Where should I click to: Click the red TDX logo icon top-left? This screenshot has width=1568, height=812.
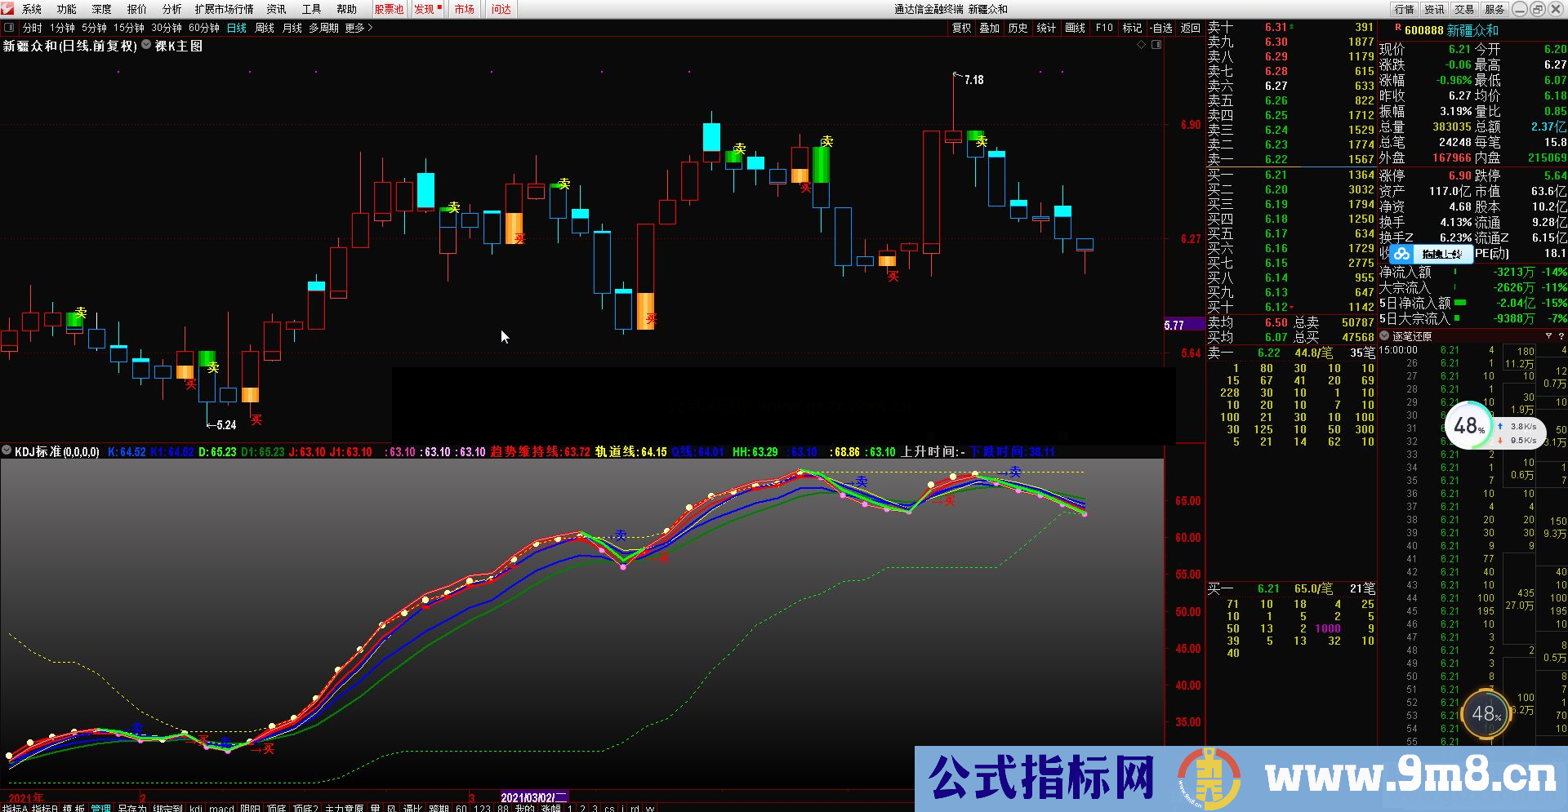[7, 10]
